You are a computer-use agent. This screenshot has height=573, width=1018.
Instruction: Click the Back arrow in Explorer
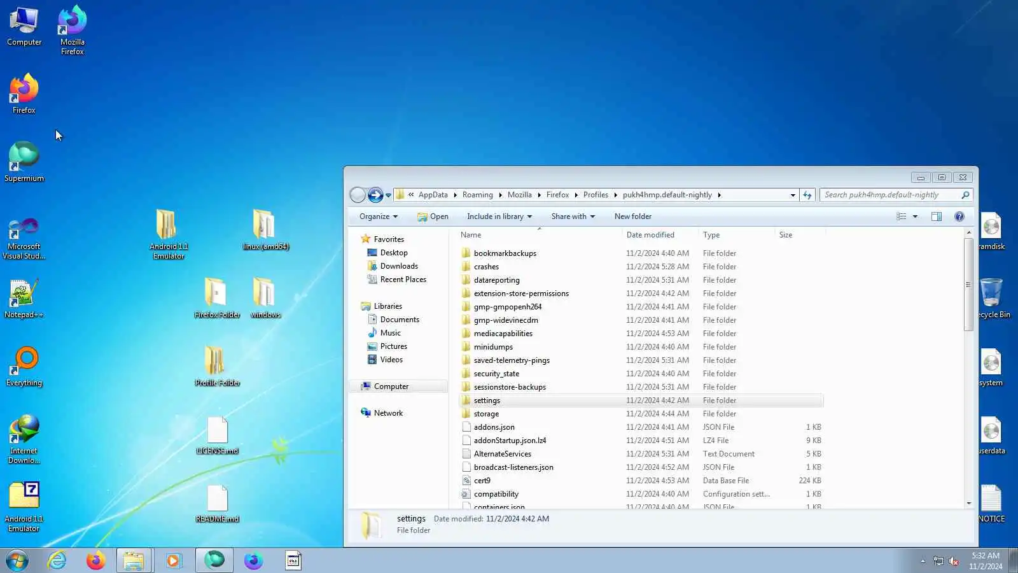coord(358,195)
